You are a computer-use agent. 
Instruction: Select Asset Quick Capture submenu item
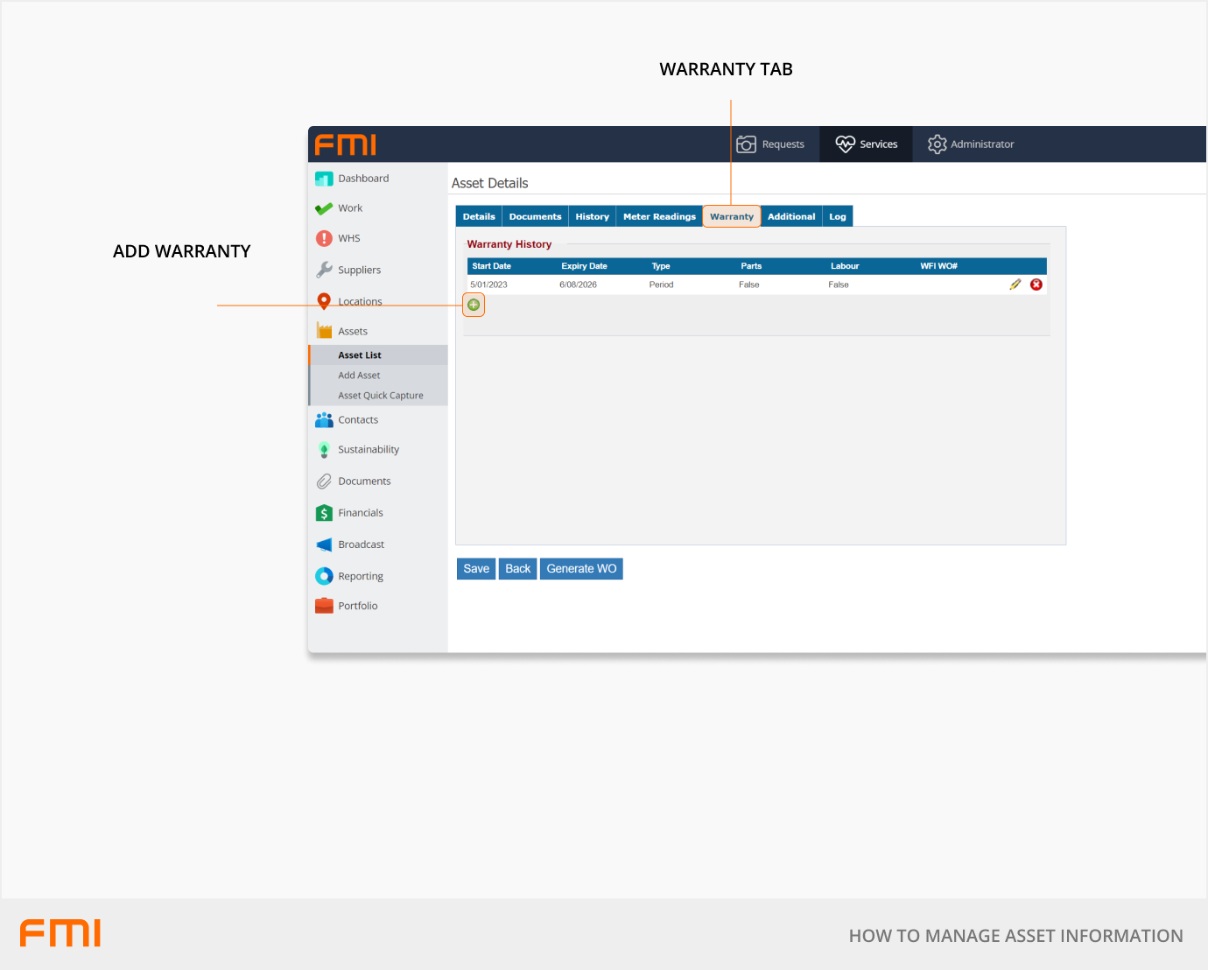(380, 396)
